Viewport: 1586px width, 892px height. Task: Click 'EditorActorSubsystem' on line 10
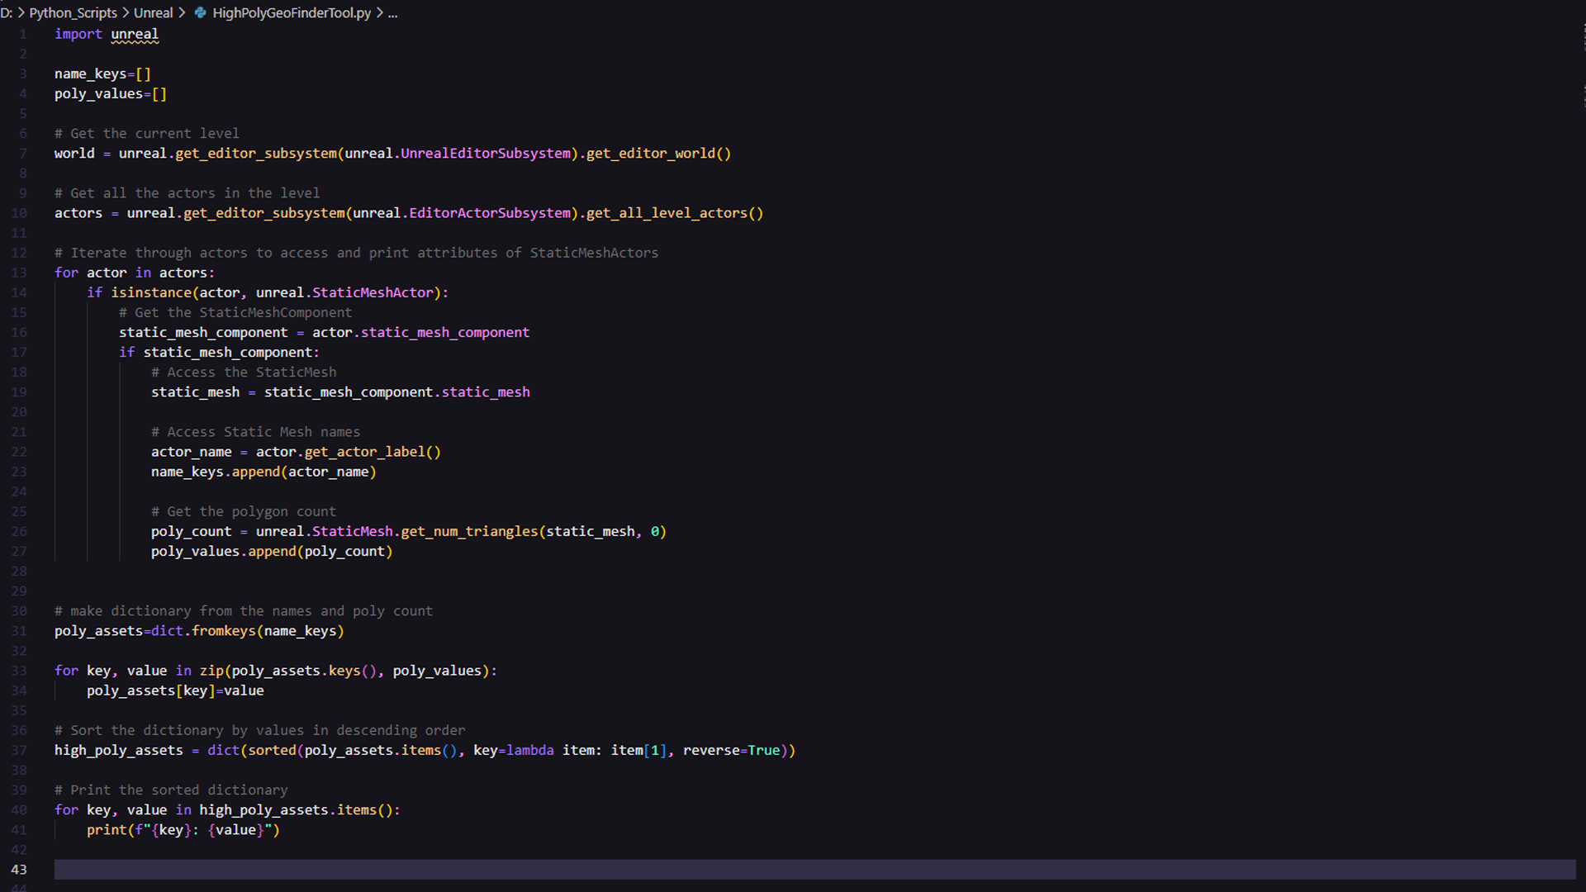(x=490, y=212)
